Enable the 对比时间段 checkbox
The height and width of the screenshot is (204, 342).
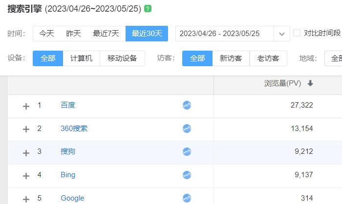coord(297,33)
